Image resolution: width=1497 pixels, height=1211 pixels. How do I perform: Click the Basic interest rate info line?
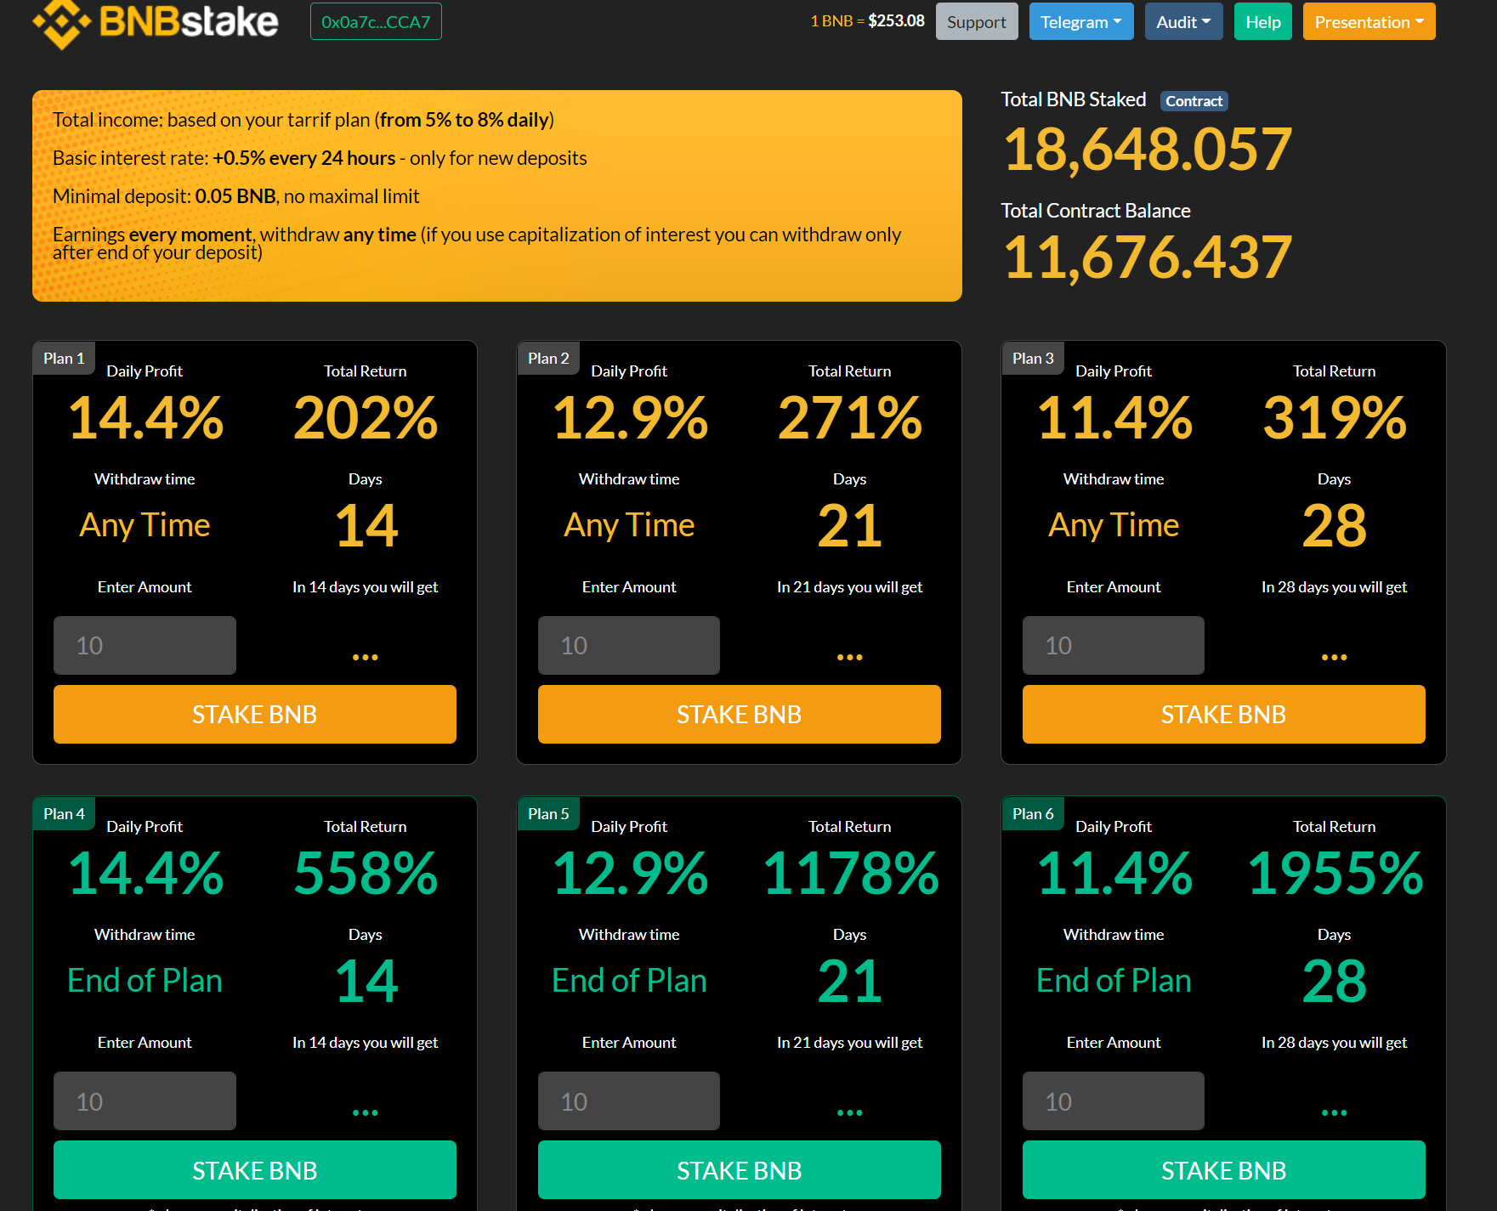pos(320,158)
